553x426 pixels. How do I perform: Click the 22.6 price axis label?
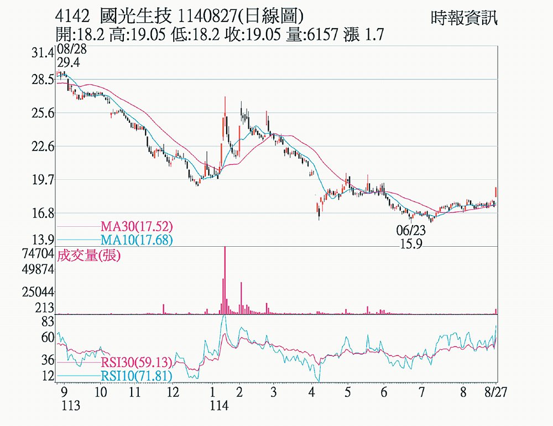coord(43,146)
